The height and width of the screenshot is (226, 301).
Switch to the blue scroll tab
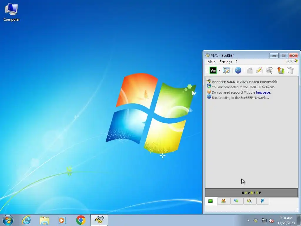pos(262,201)
